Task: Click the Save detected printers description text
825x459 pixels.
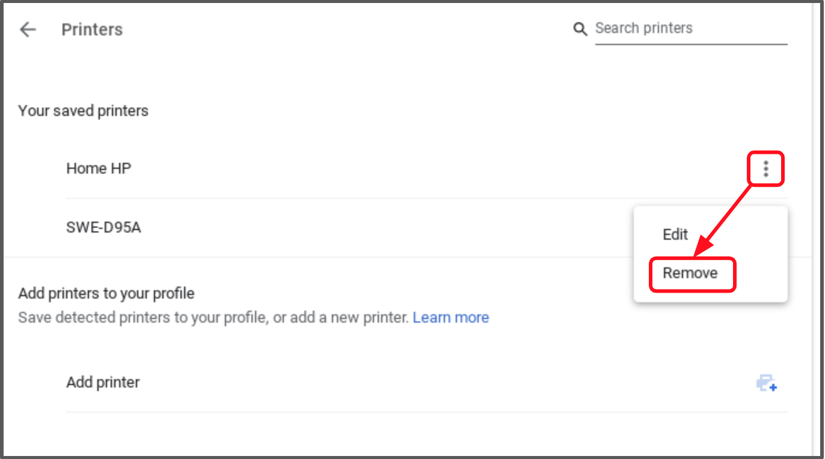Action: pos(213,317)
